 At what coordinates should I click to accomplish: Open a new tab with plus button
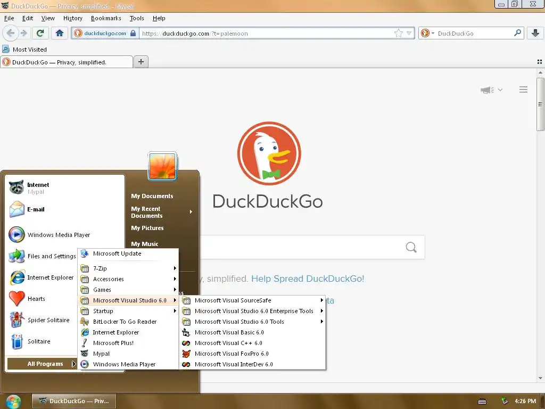[x=141, y=62]
